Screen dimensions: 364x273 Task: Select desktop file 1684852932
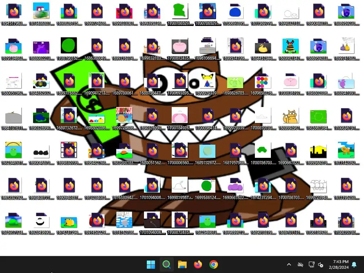pyautogui.click(x=41, y=84)
